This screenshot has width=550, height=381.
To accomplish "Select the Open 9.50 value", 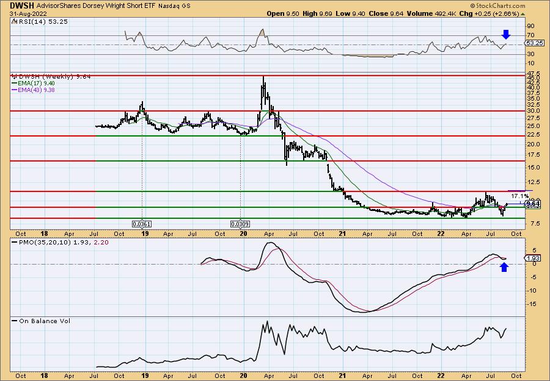I will point(283,13).
